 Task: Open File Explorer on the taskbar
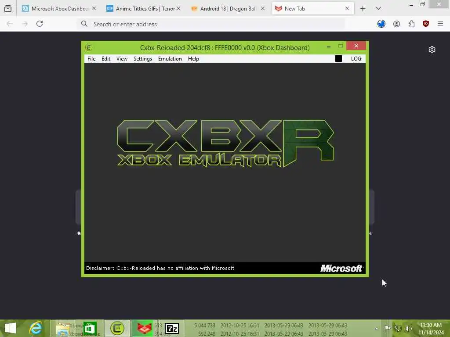coord(63,328)
